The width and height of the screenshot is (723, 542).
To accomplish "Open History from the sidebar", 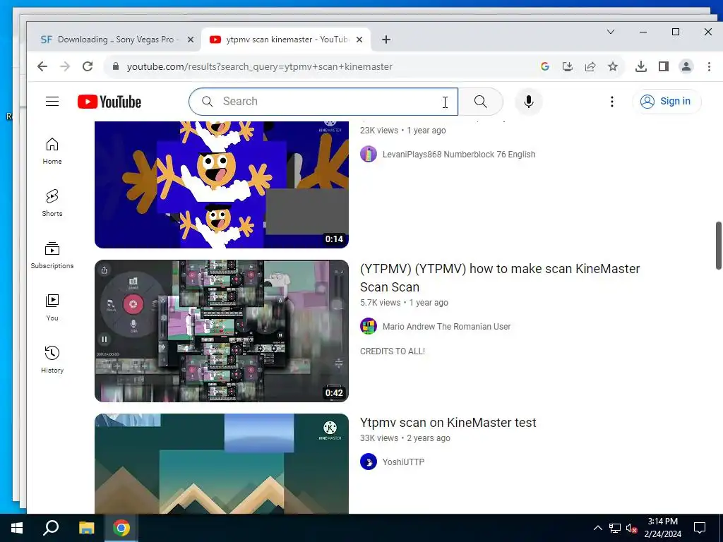I will click(52, 359).
